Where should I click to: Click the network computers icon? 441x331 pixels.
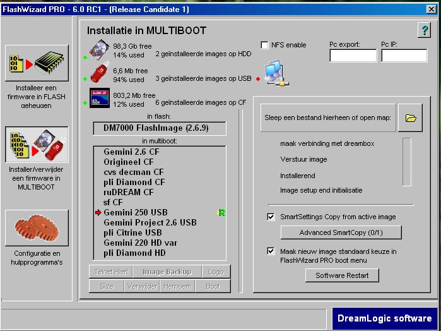tap(276, 73)
